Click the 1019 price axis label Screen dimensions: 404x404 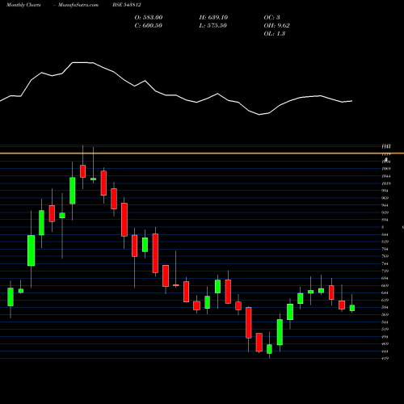pyautogui.click(x=386, y=183)
